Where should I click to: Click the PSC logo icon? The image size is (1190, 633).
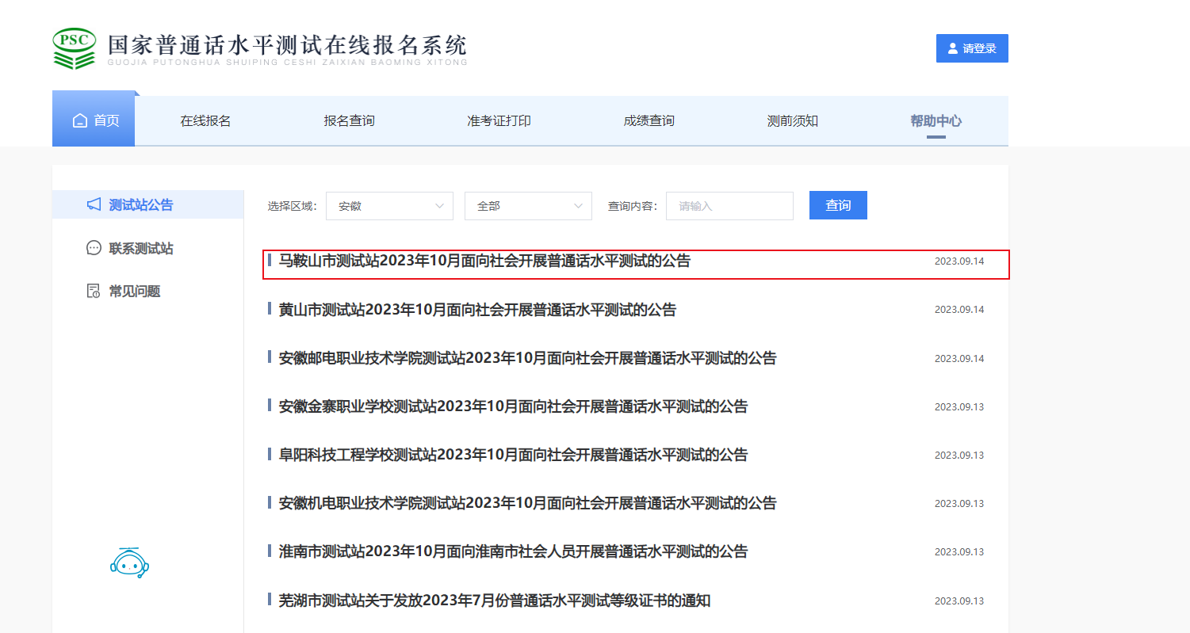pos(75,48)
